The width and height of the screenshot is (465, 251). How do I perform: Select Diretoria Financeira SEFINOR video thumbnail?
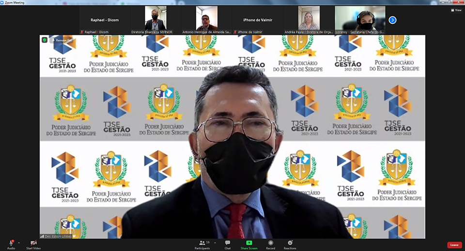point(155,20)
